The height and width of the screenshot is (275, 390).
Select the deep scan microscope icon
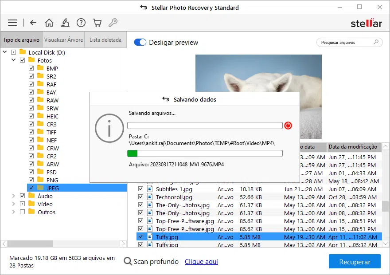click(x=65, y=22)
